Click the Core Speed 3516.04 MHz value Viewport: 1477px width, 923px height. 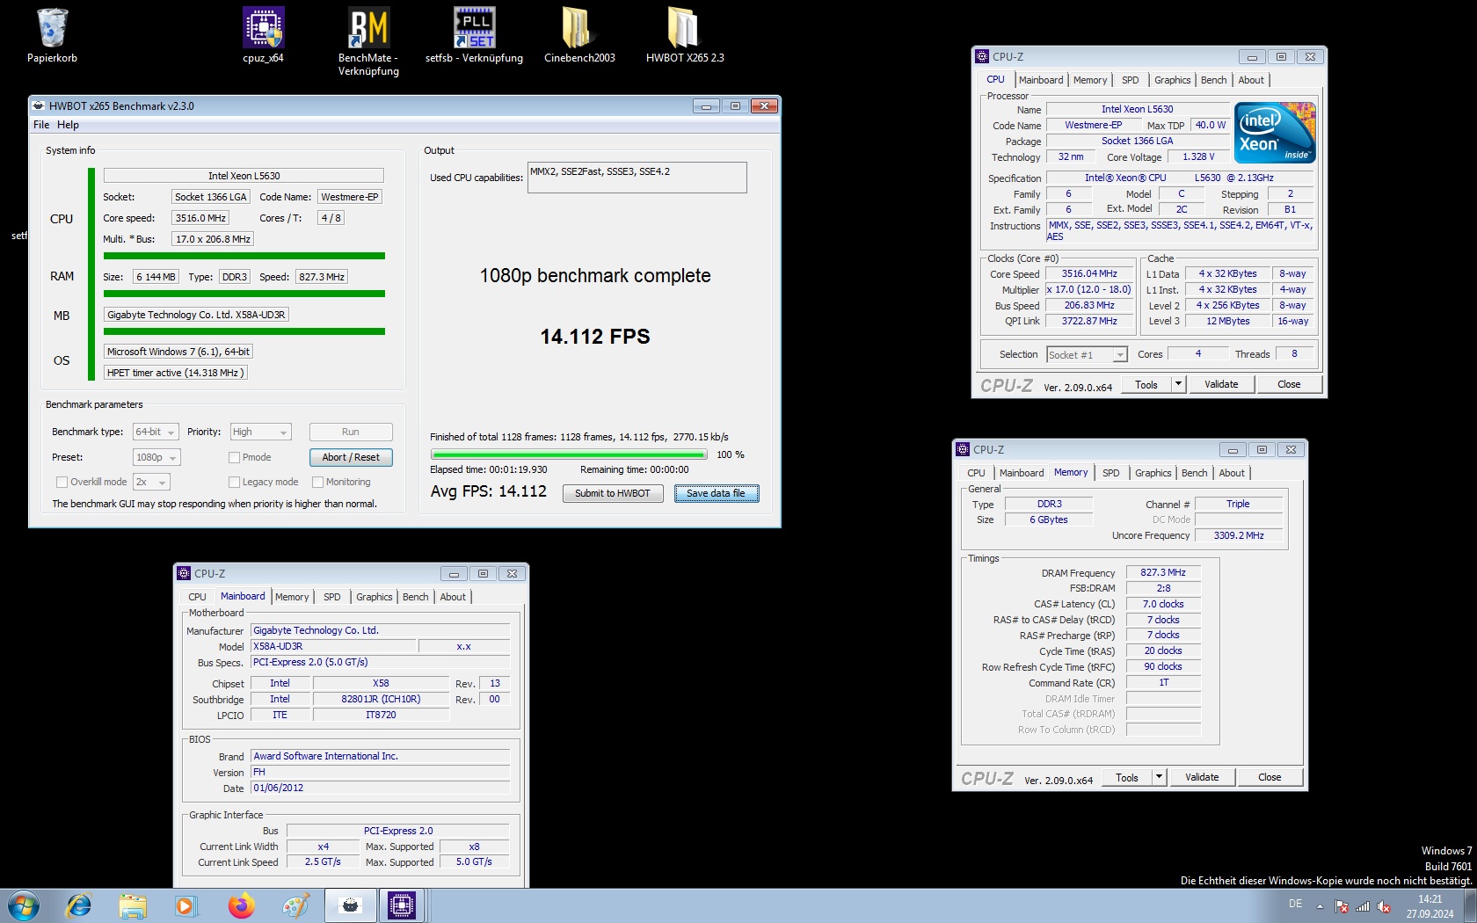(1088, 273)
